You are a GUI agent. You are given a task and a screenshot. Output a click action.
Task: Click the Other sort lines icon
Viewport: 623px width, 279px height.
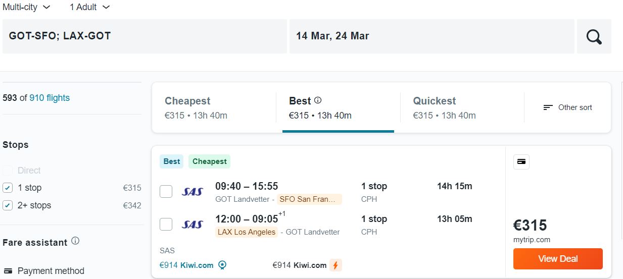pos(548,107)
